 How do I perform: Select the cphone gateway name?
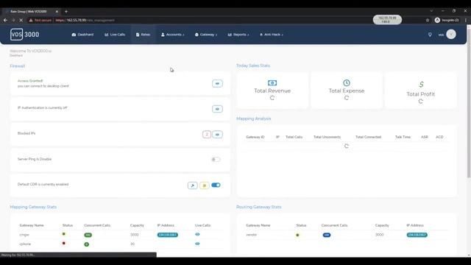pyautogui.click(x=25, y=244)
